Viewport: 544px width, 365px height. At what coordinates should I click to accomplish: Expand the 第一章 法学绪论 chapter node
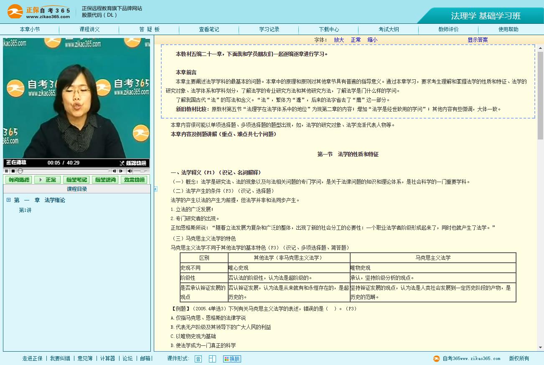click(x=8, y=200)
